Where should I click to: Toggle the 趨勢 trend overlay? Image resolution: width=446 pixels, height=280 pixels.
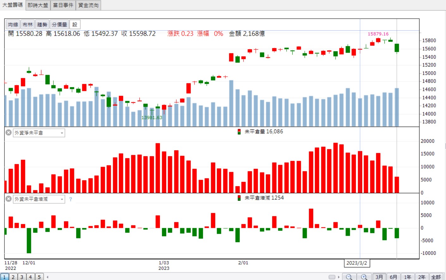pyautogui.click(x=42, y=25)
